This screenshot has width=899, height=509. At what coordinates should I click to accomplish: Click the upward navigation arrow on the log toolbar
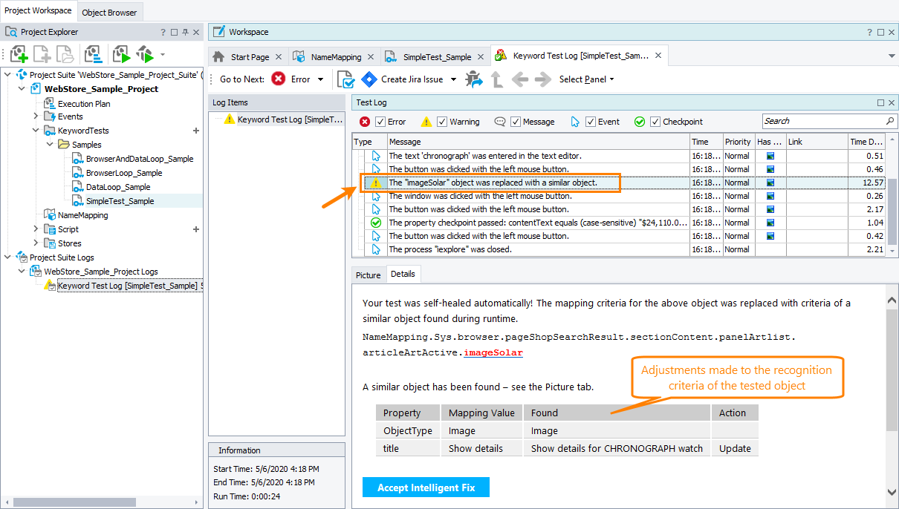coord(496,79)
